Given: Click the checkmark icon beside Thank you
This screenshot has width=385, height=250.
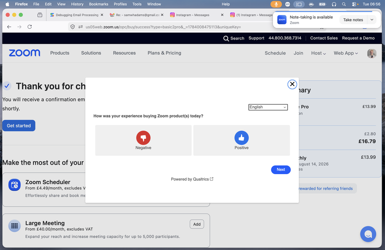Looking at the screenshot, I should [x=7, y=86].
